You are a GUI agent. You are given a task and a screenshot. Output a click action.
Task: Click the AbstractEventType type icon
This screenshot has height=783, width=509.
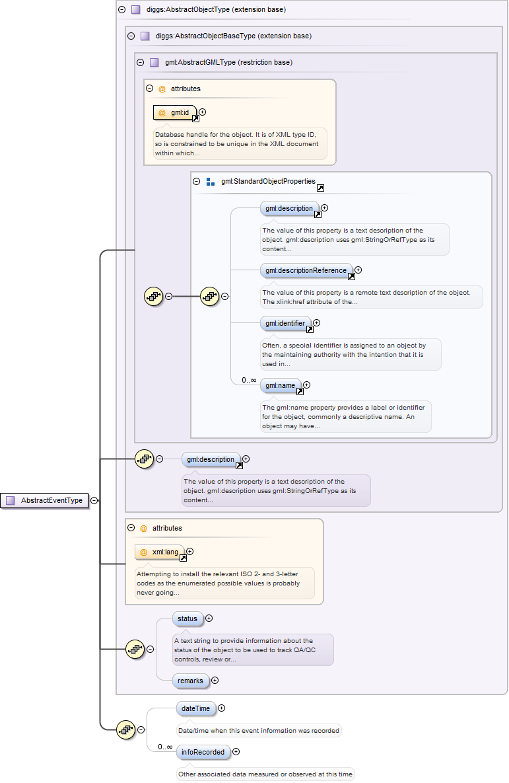(10, 500)
